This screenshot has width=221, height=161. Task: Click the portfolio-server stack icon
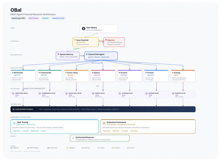click(146, 93)
